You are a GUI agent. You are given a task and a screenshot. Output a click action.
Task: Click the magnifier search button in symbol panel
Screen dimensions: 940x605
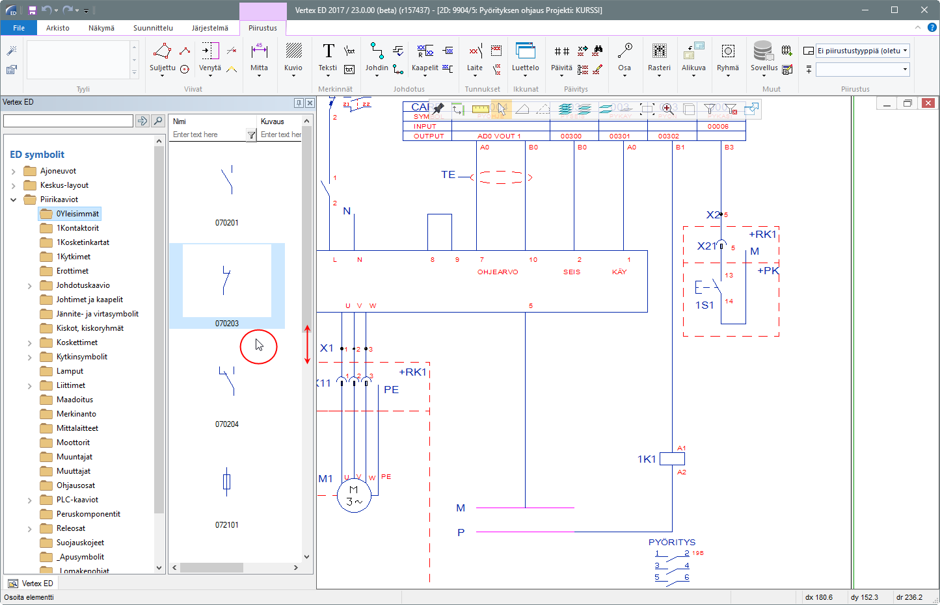157,121
